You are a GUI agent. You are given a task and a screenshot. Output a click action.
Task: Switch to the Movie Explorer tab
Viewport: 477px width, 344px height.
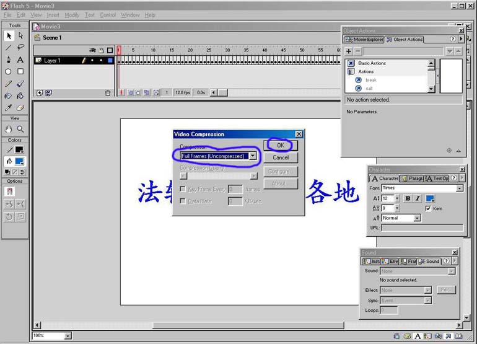pyautogui.click(x=364, y=40)
